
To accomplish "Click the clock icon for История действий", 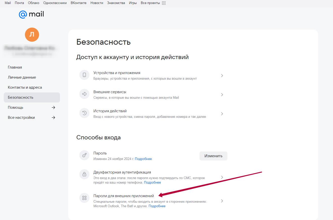I will 84,113.
